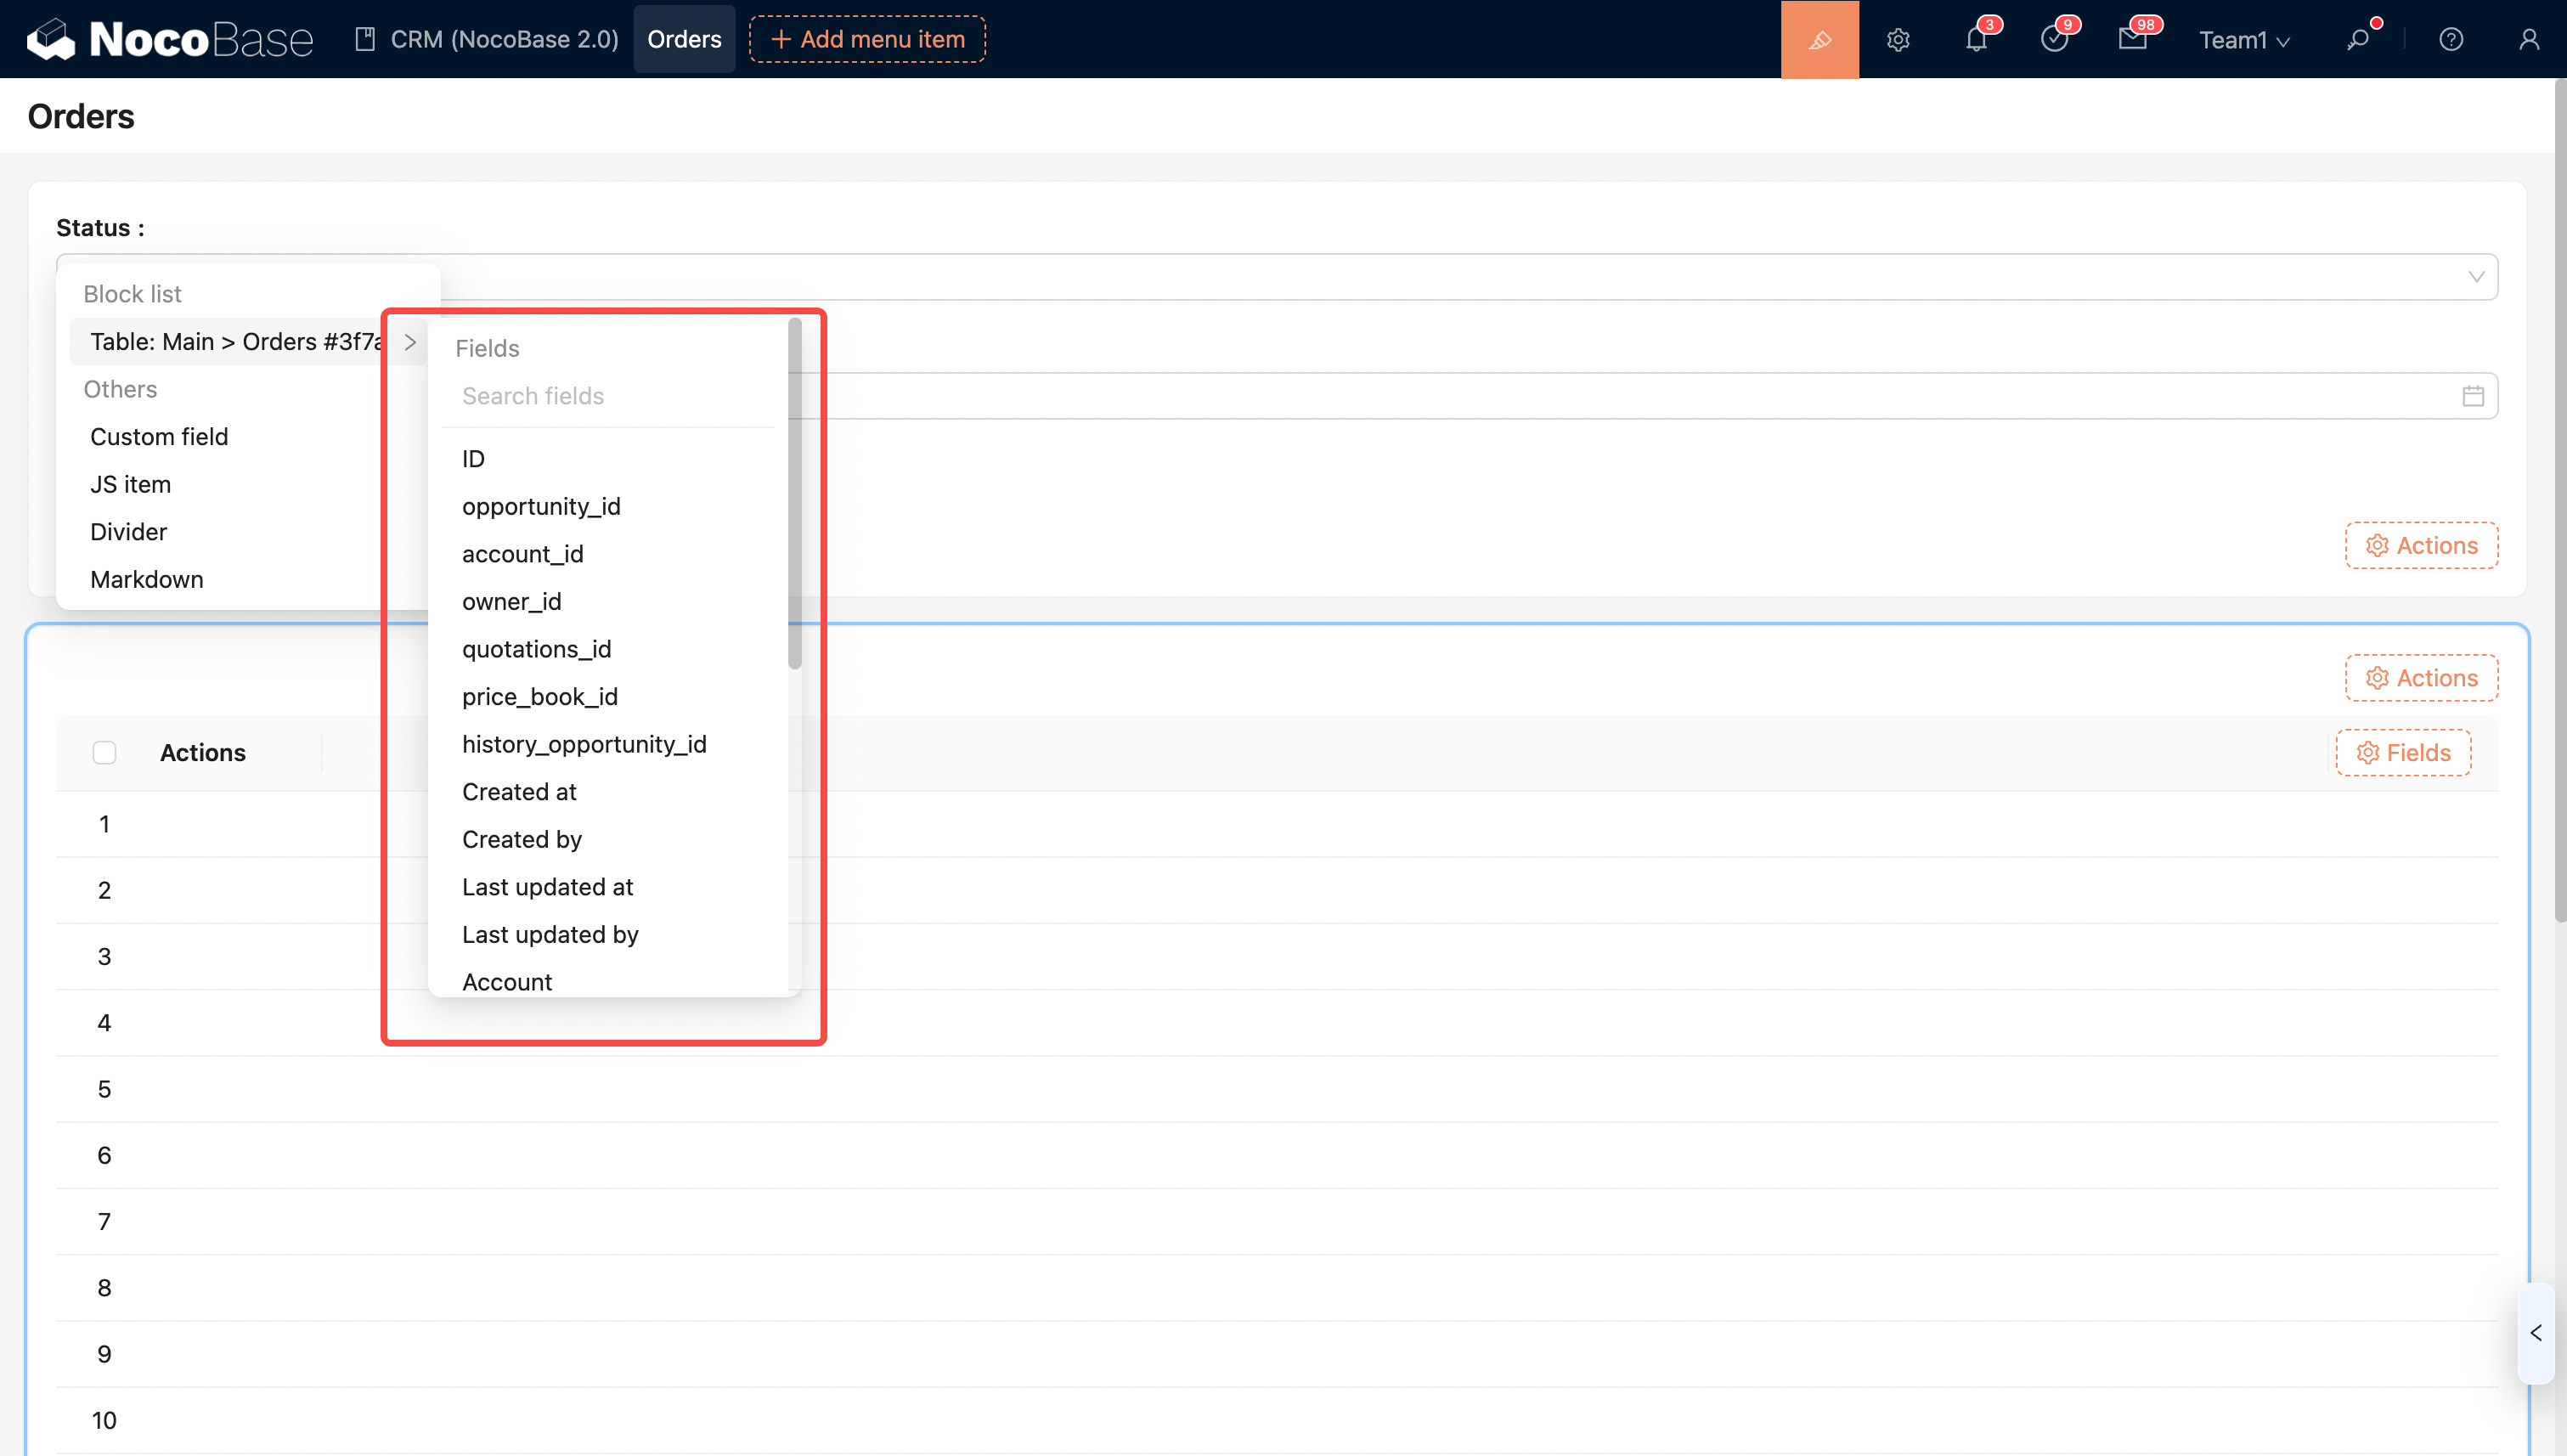Open the Team1 role switcher dropdown
Viewport: 2567px width, 1456px height.
click(2243, 39)
